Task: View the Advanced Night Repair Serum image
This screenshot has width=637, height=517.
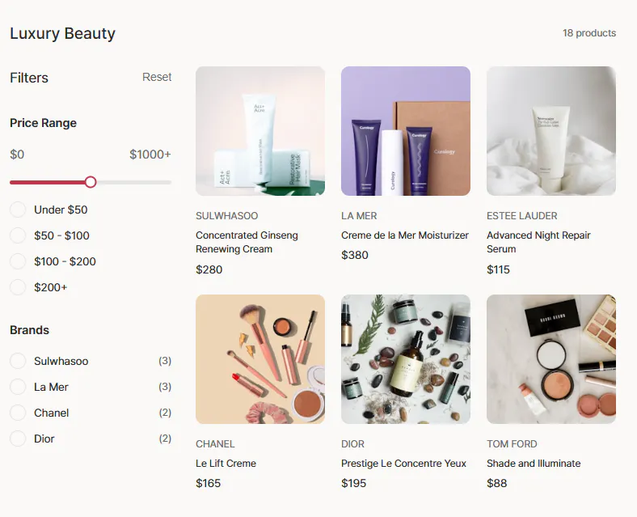Action: pyautogui.click(x=551, y=131)
